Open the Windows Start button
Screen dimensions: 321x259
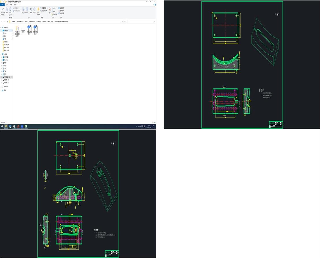2,126
